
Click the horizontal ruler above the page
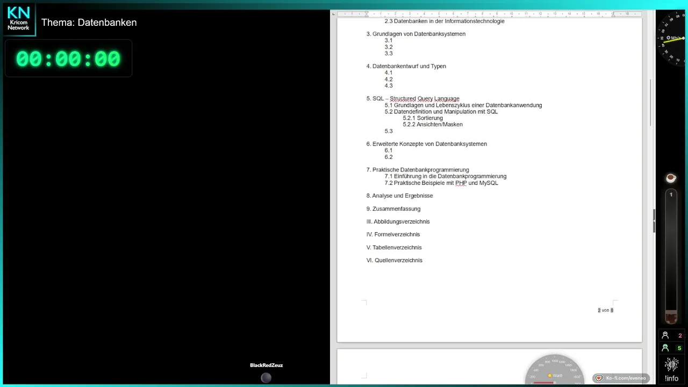(x=489, y=13)
